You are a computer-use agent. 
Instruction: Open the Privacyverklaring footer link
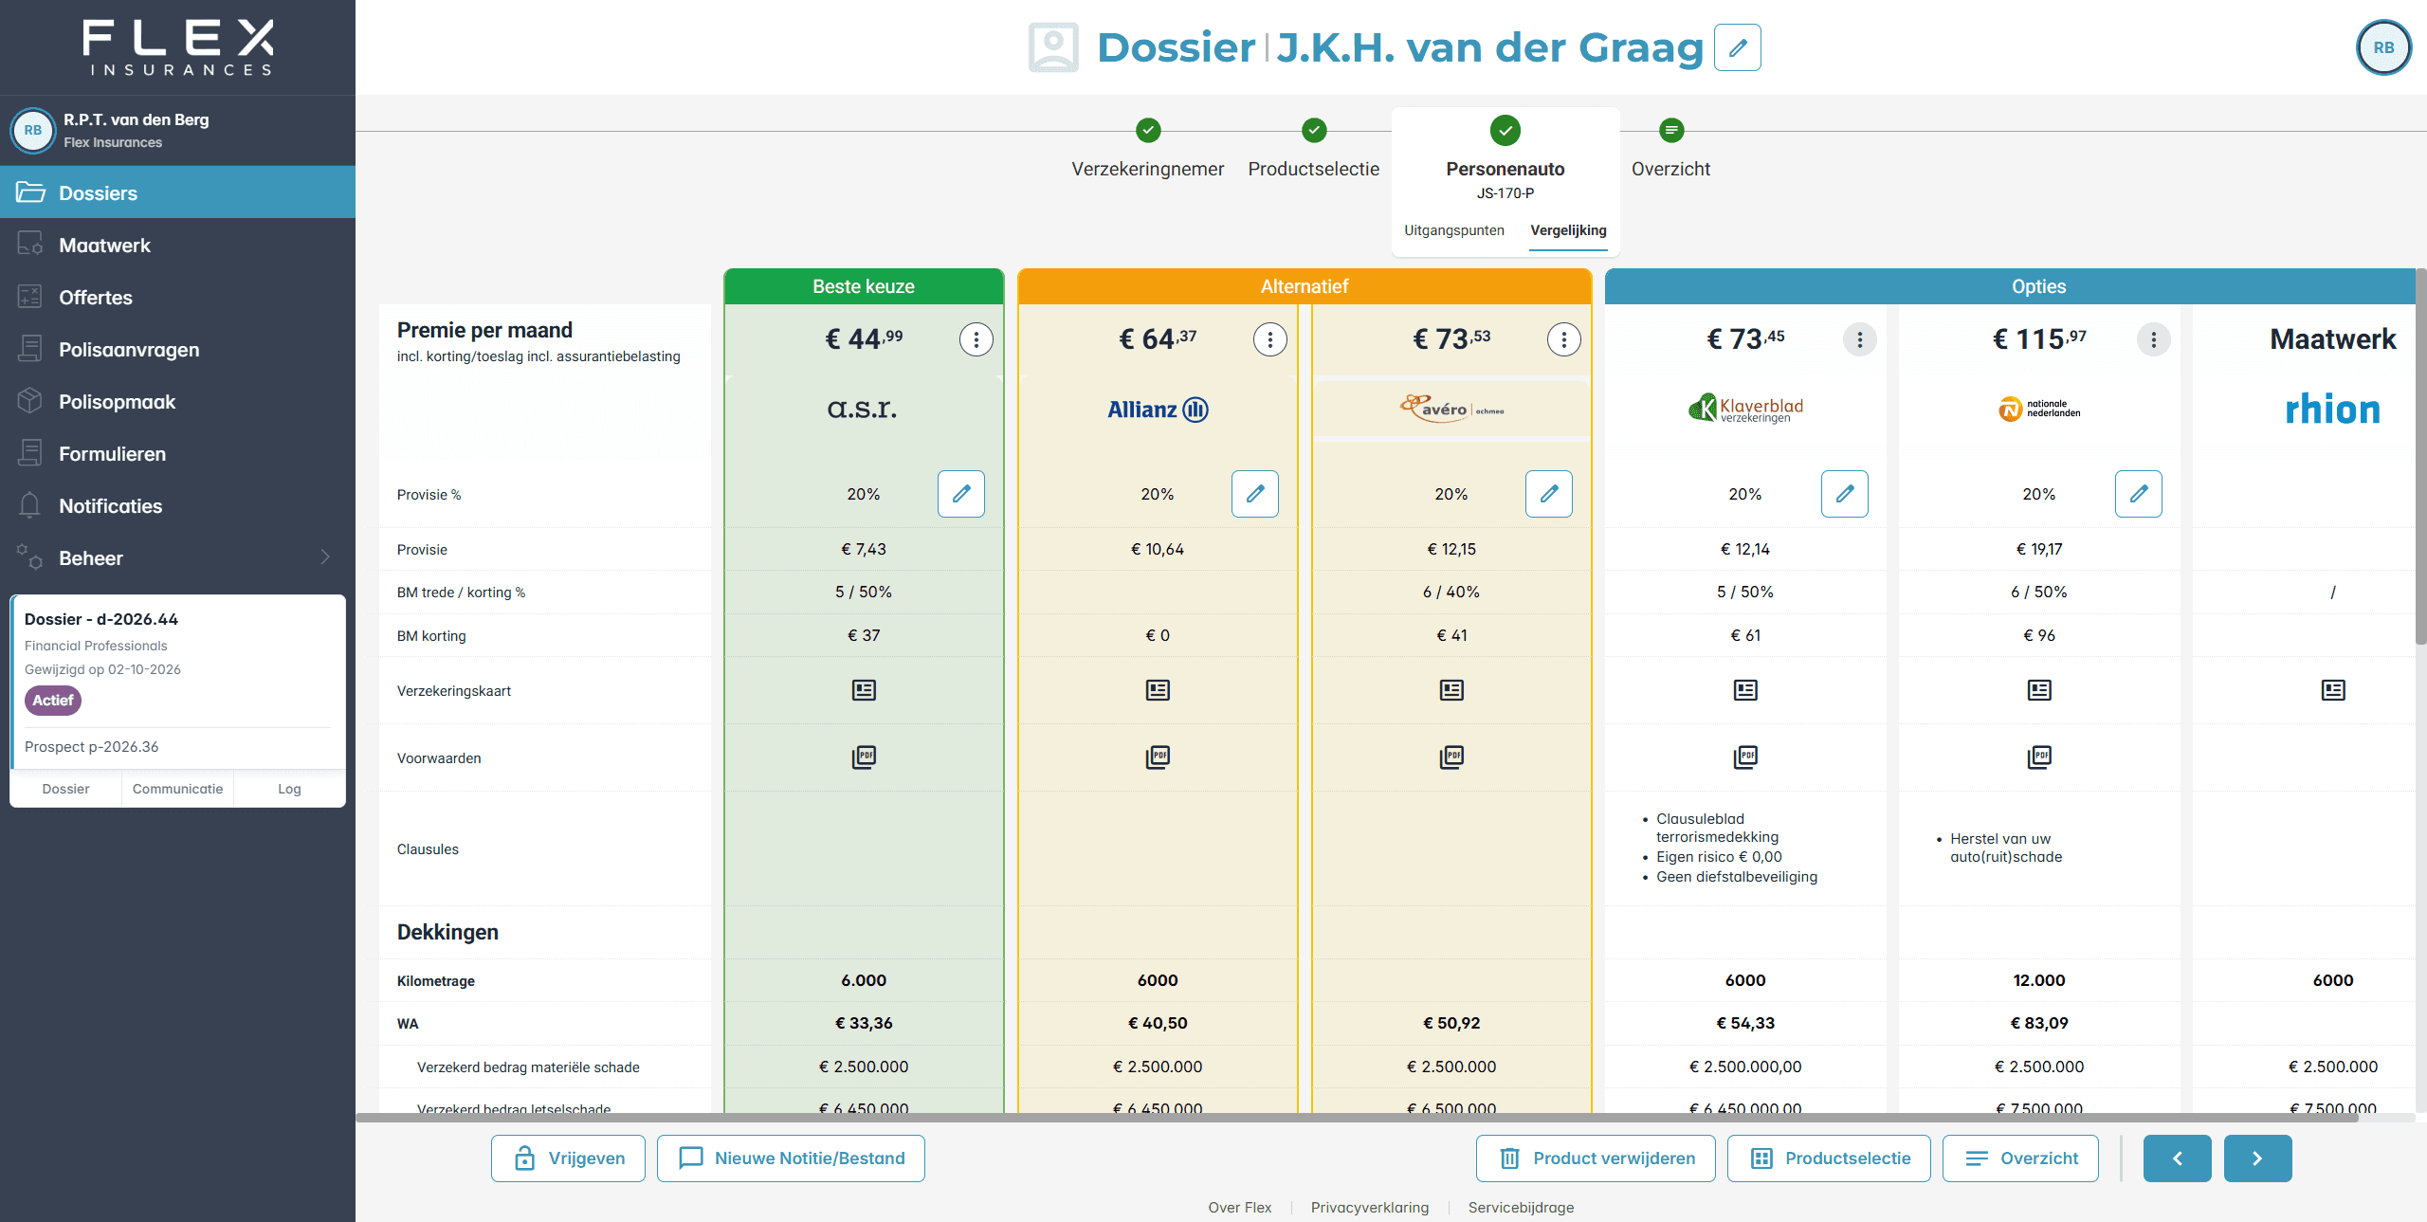click(1369, 1208)
